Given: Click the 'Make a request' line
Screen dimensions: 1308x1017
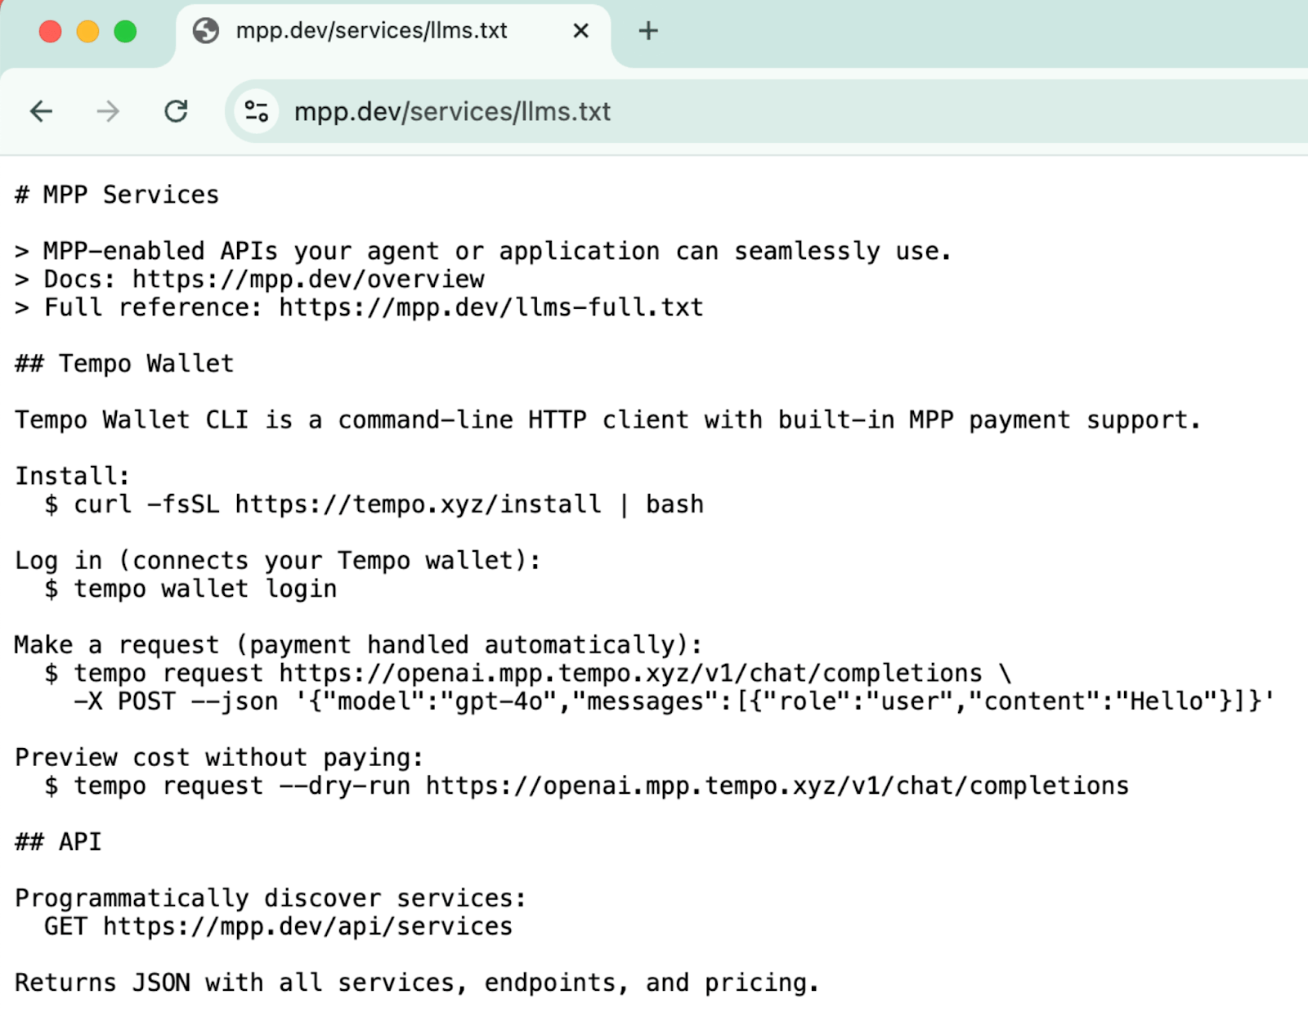Looking at the screenshot, I should [358, 645].
